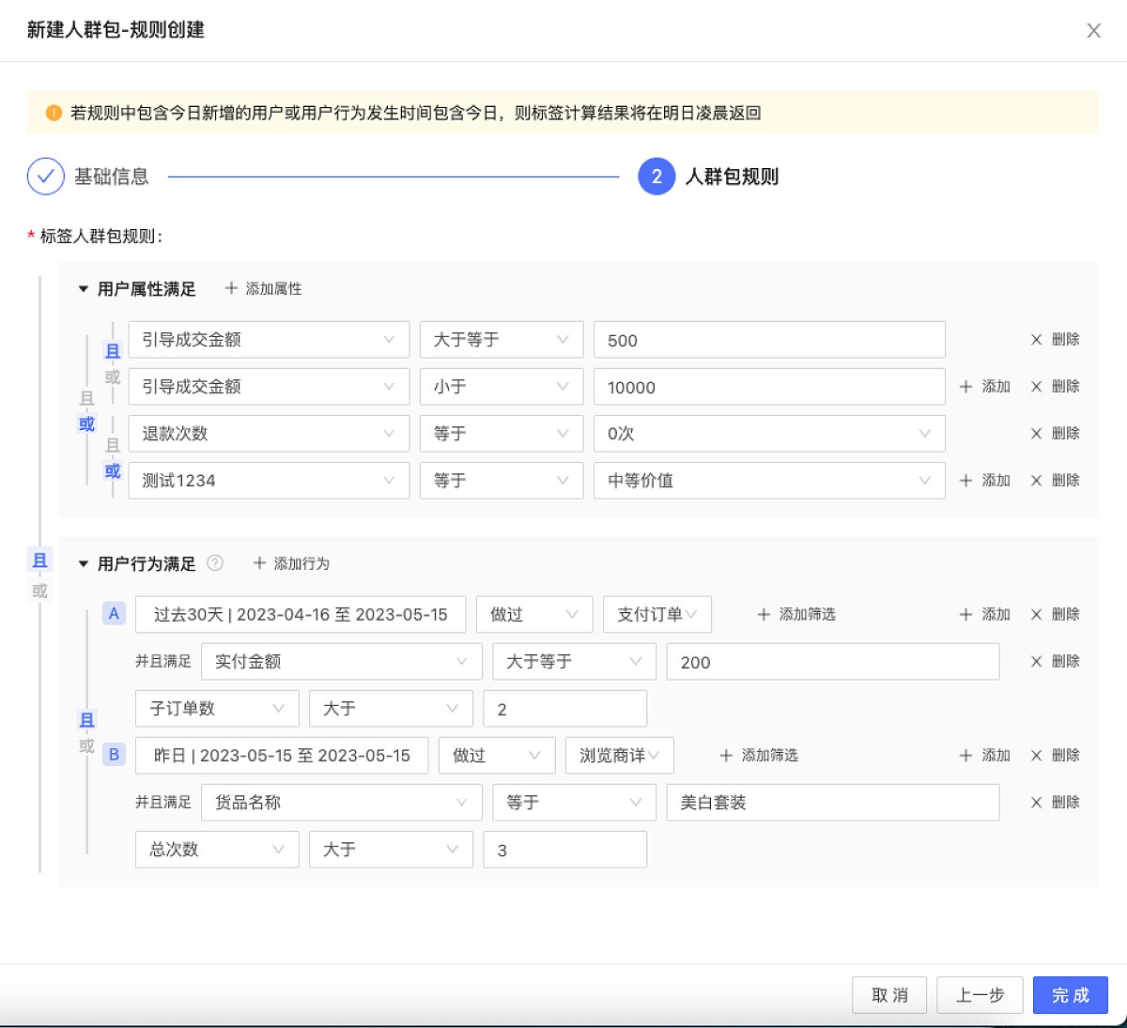
Task: Open the 实付金额 filter dropdown
Action: pyautogui.click(x=342, y=662)
